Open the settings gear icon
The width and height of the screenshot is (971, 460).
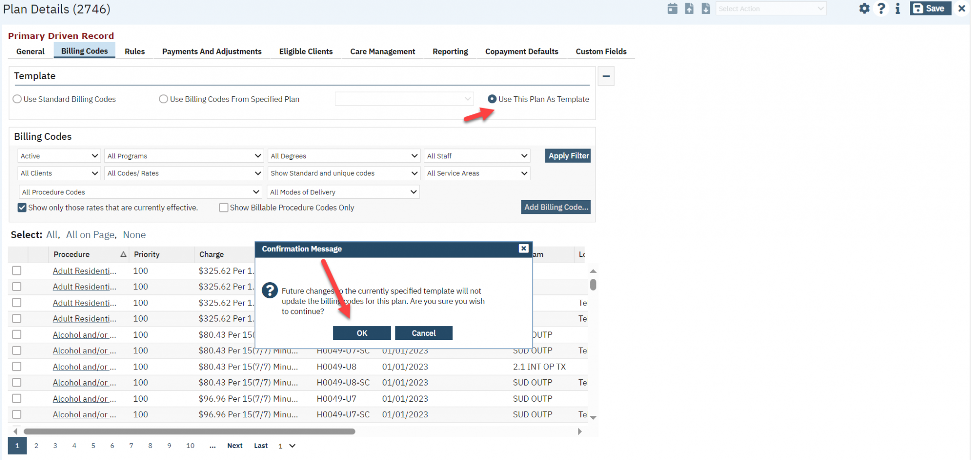click(864, 8)
